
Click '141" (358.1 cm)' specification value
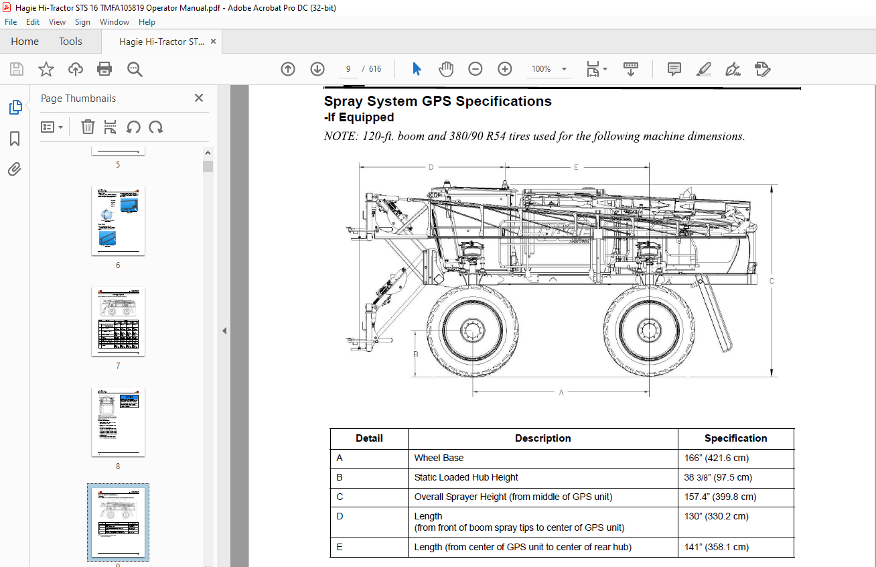[x=715, y=548]
